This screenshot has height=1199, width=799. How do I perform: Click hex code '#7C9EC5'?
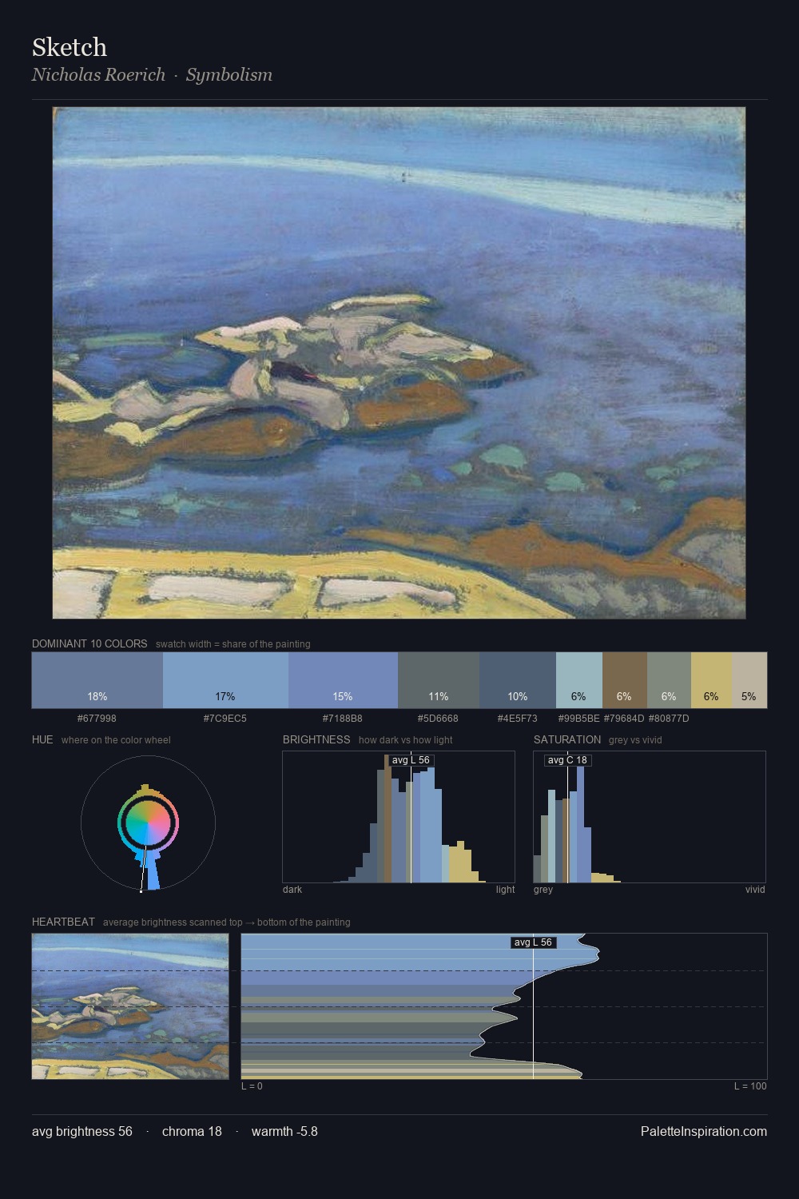click(x=225, y=718)
